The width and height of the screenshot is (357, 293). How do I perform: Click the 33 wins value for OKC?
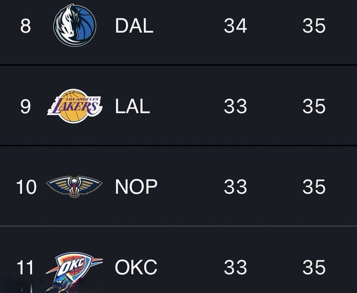tap(235, 268)
